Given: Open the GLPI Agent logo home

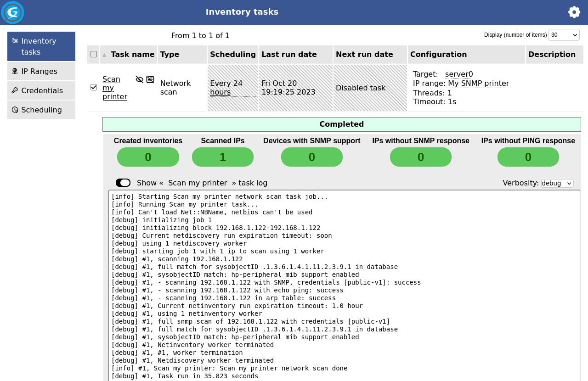Looking at the screenshot, I should (12, 12).
